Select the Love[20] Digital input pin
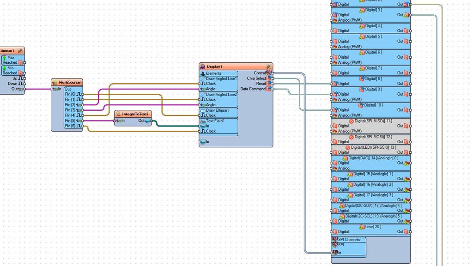This screenshot has height=266, width=473. pos(331,232)
